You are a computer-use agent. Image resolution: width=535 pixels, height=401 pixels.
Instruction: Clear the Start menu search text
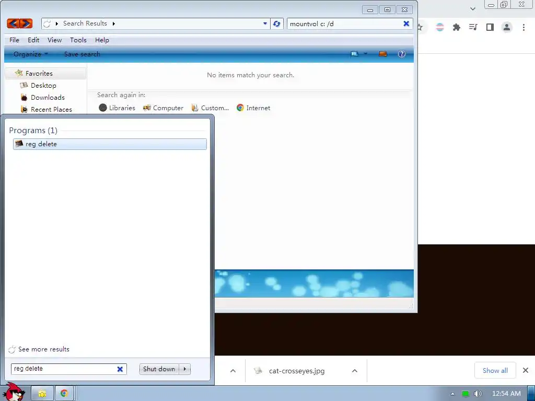tap(120, 369)
